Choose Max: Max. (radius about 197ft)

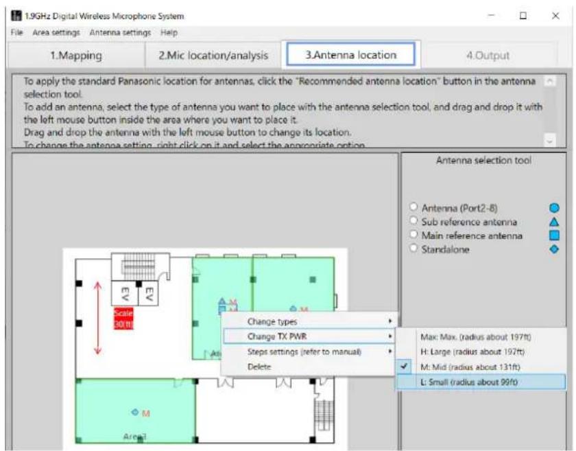pyautogui.click(x=481, y=337)
